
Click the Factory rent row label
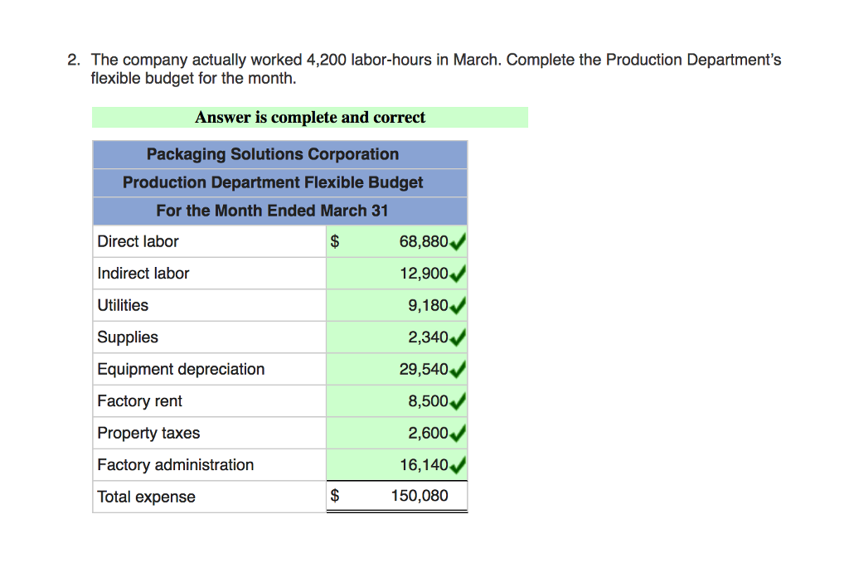[x=139, y=400]
